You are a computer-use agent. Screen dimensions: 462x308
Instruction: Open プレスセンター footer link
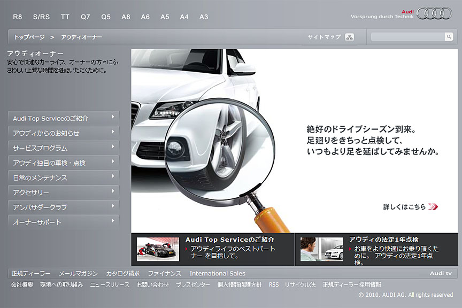click(x=193, y=284)
